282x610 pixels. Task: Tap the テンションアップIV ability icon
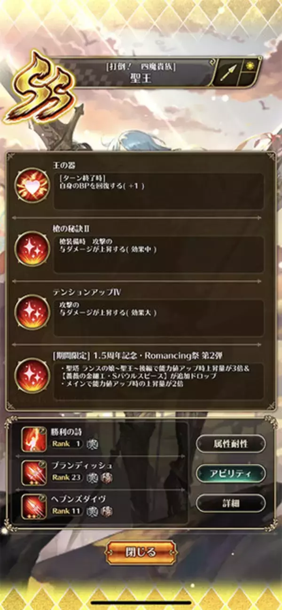[31, 311]
